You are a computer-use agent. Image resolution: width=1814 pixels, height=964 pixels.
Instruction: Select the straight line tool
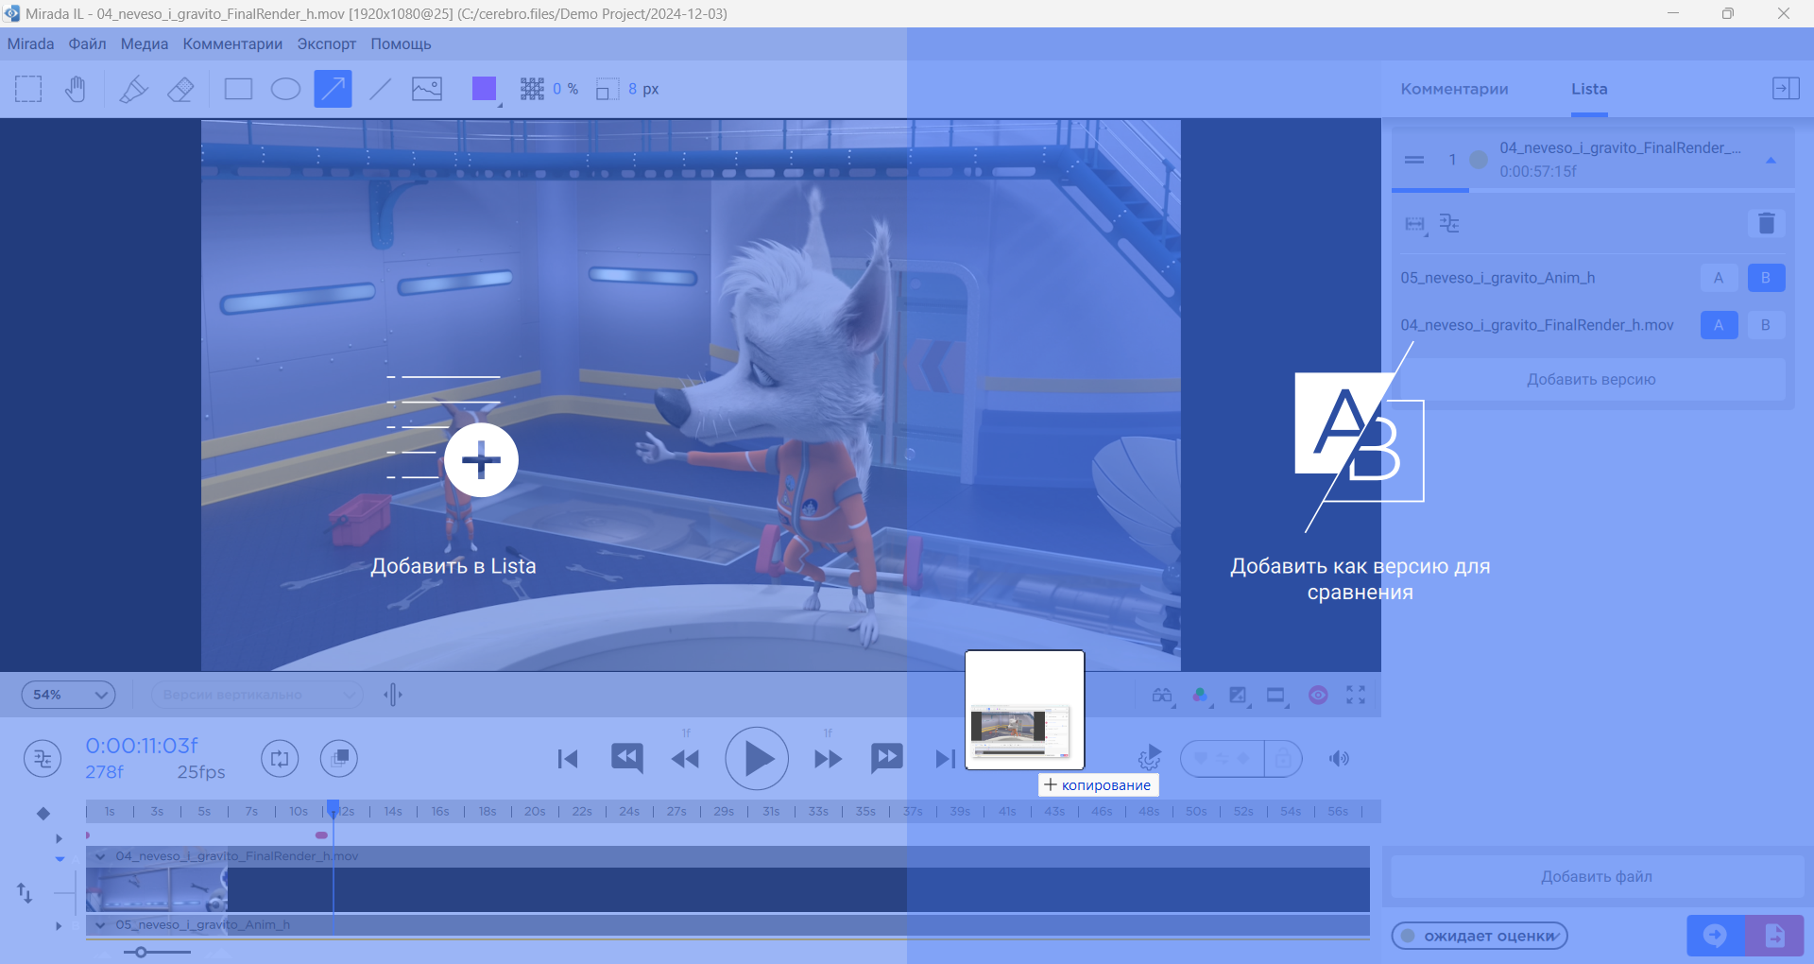(x=380, y=89)
